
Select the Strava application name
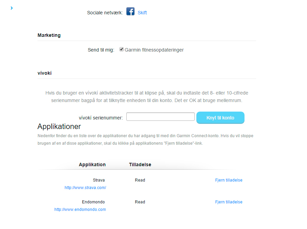(99, 180)
